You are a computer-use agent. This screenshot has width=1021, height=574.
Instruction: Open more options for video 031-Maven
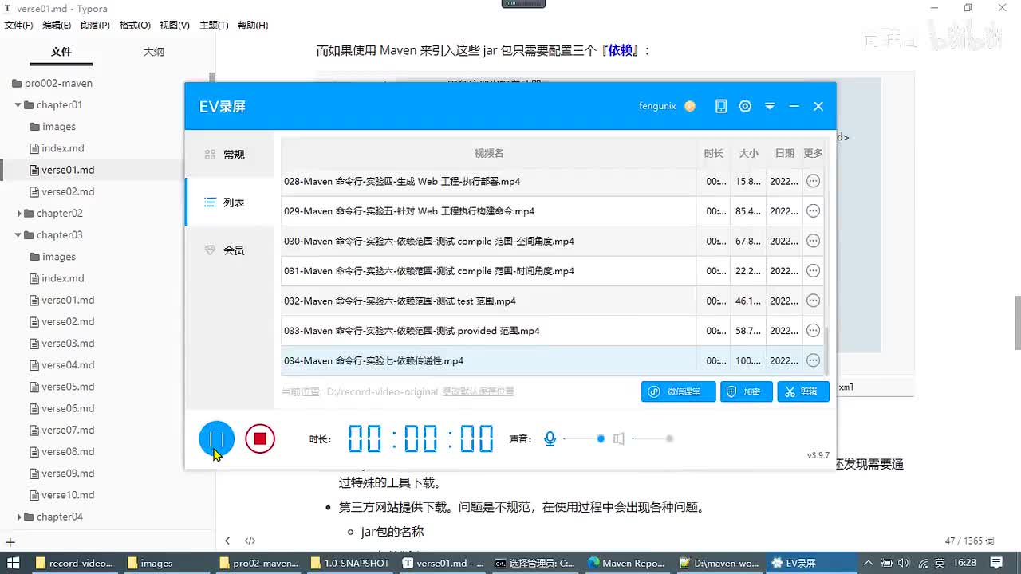pyautogui.click(x=813, y=271)
